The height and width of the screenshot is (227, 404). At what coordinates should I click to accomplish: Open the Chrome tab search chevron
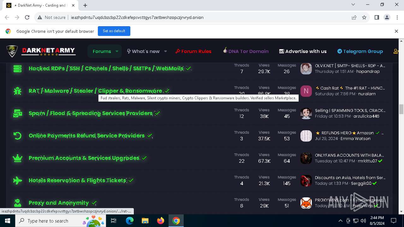(353, 4)
